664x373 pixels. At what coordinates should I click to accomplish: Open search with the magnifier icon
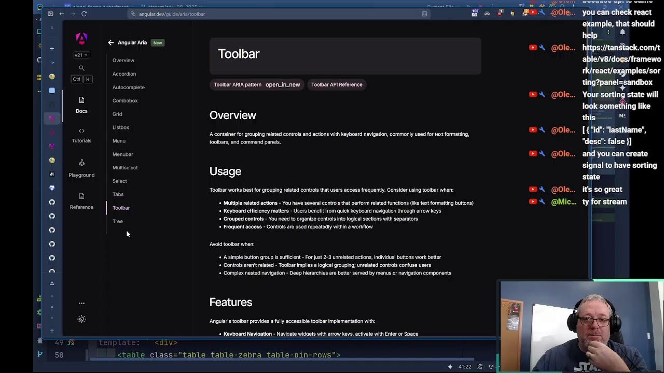[x=81, y=68]
